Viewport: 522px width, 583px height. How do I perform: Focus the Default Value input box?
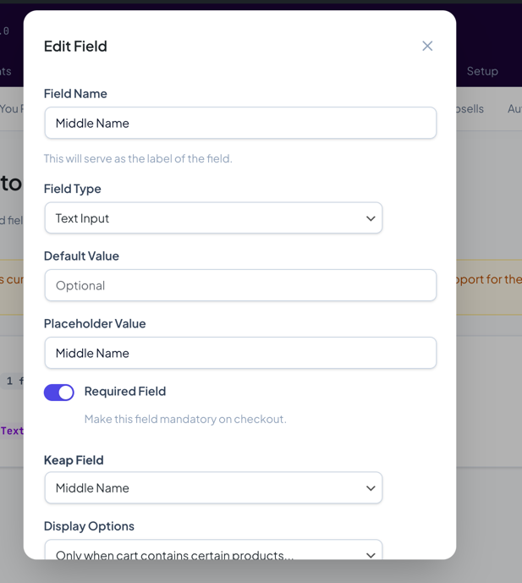(x=240, y=285)
